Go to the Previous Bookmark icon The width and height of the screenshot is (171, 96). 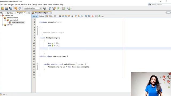[x=76, y=16]
